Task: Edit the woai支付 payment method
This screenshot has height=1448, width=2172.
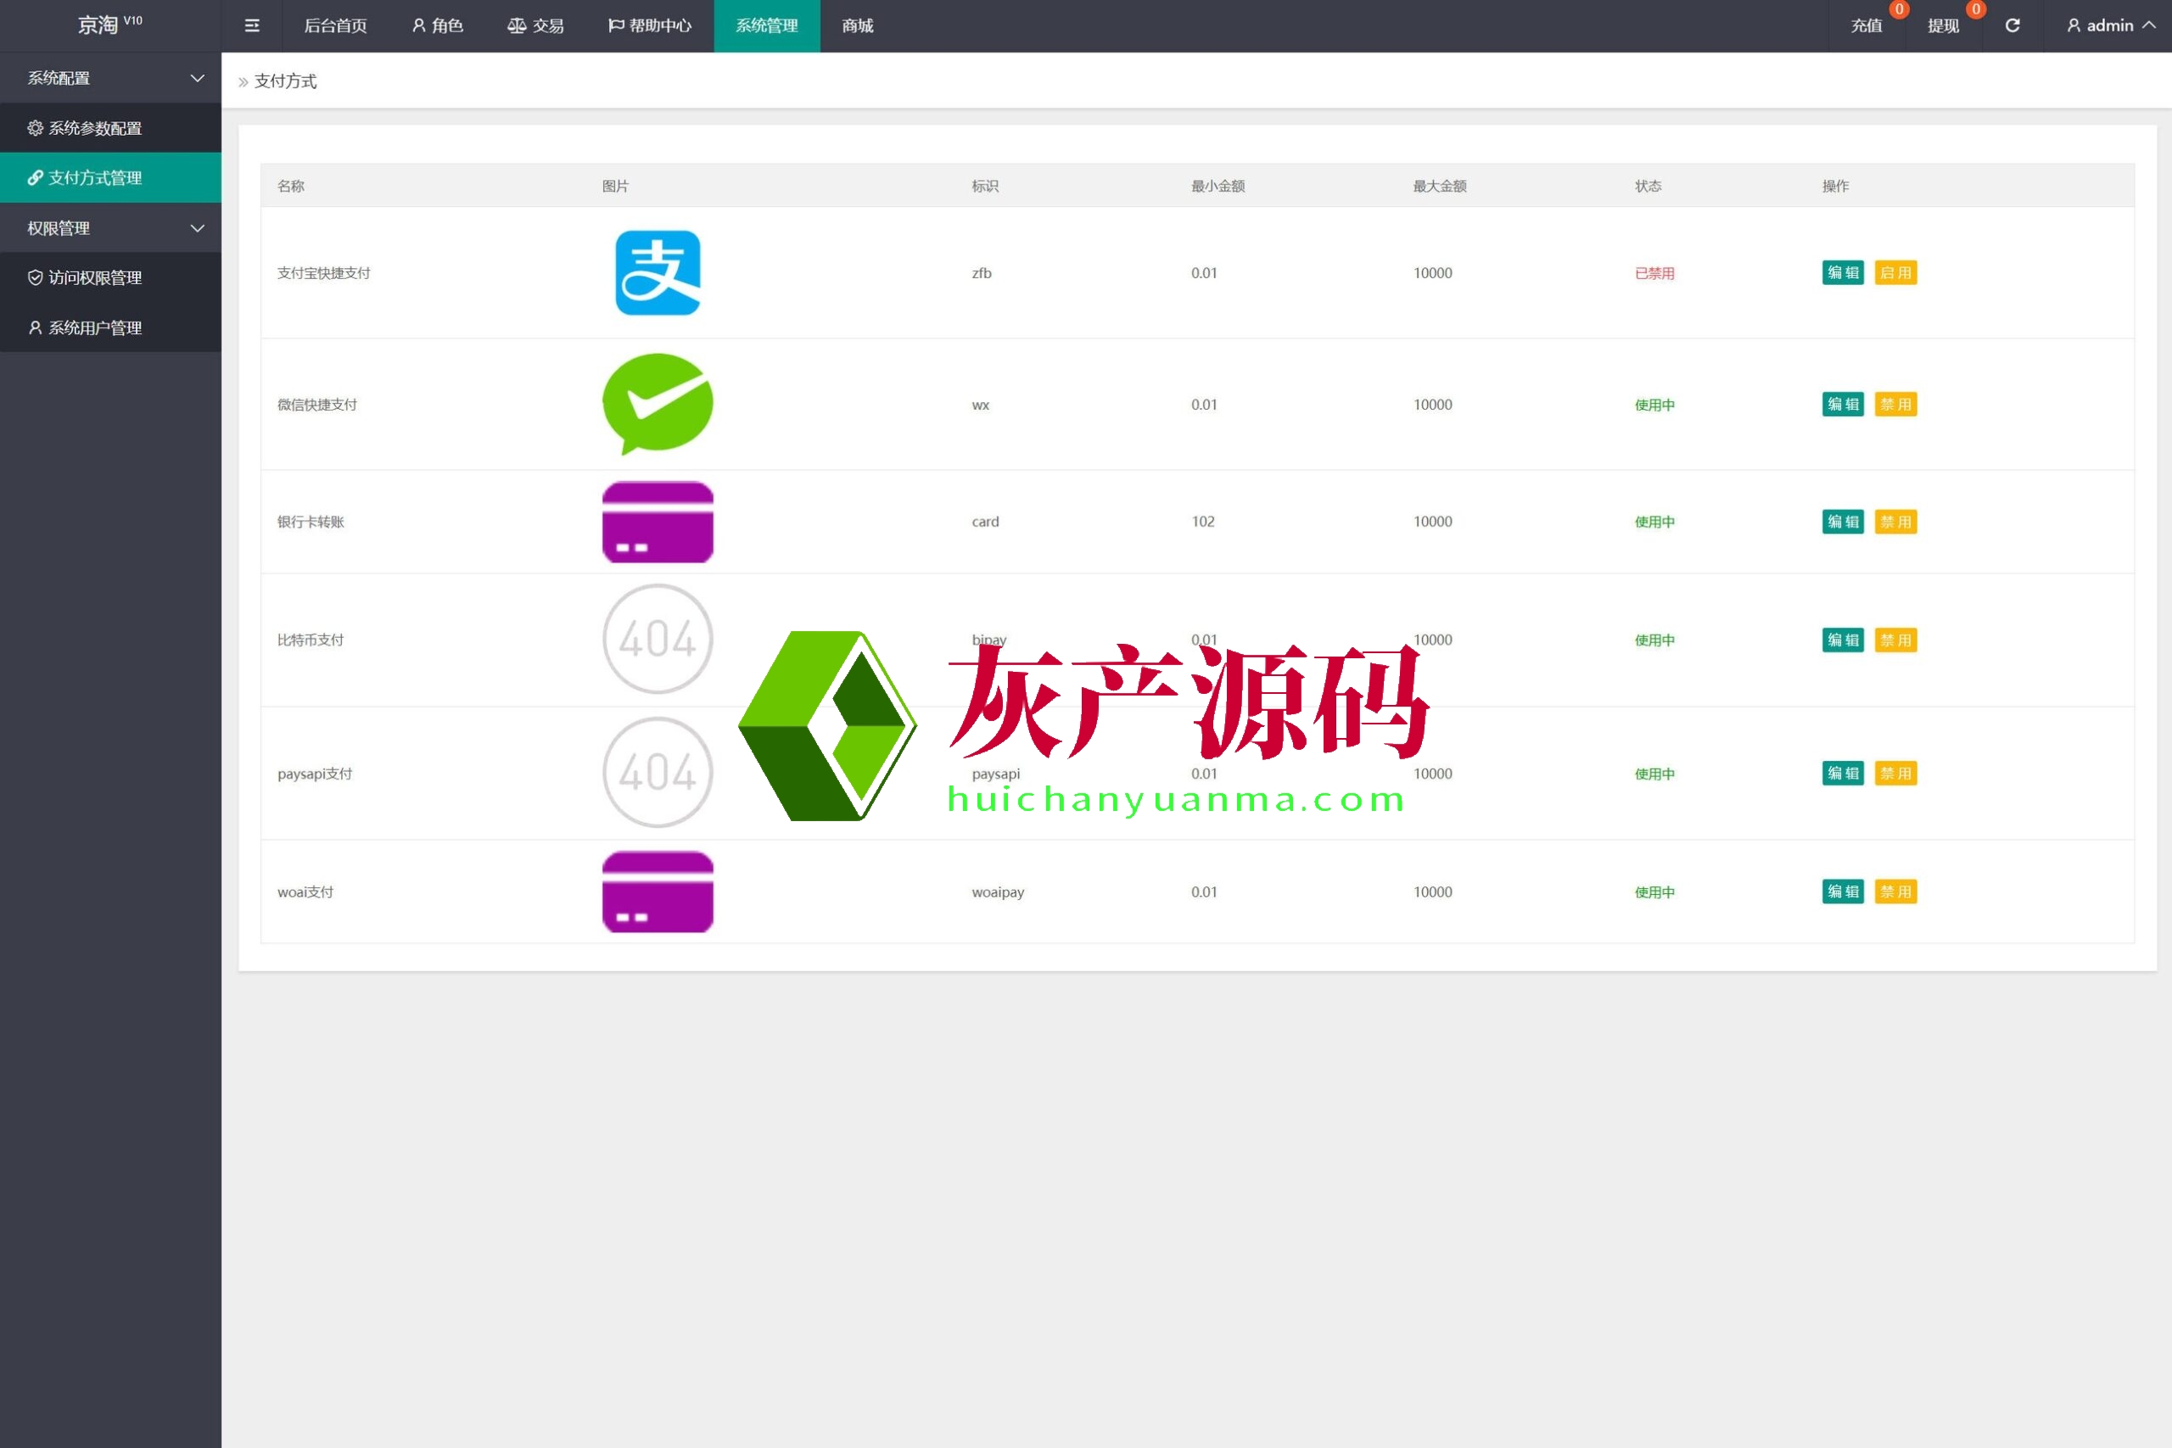Action: point(1842,892)
